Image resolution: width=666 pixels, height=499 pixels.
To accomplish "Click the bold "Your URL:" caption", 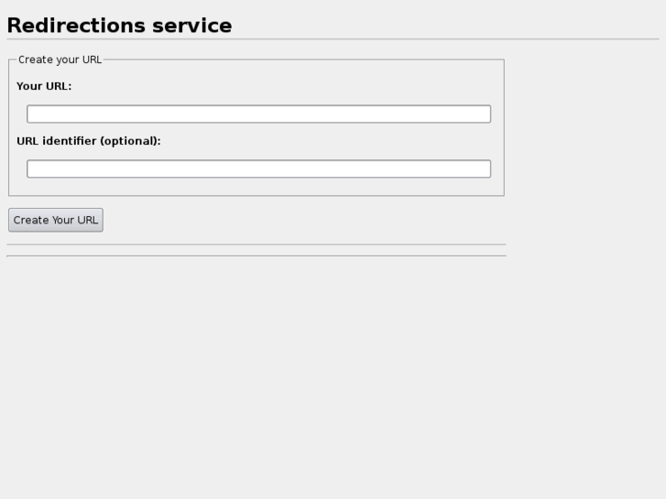I will [x=44, y=87].
